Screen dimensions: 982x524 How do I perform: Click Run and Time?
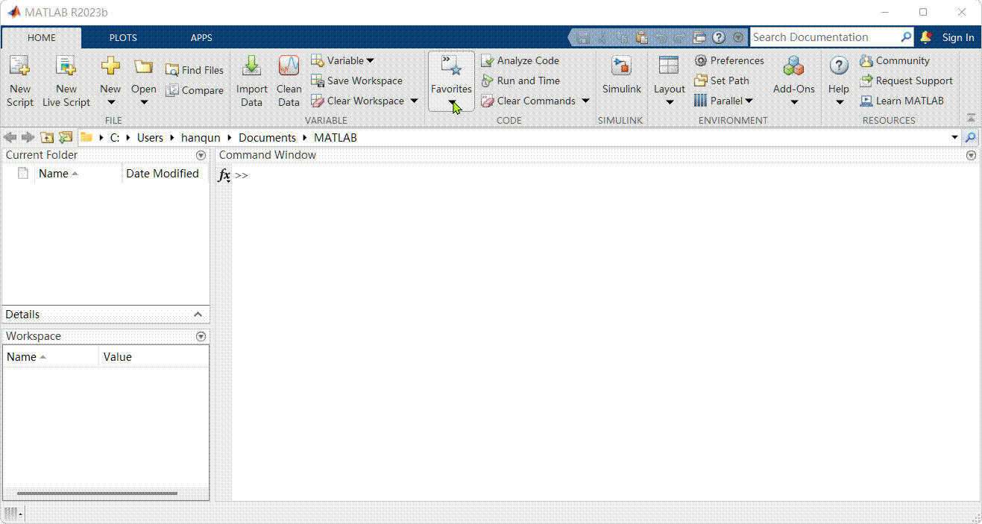(520, 81)
